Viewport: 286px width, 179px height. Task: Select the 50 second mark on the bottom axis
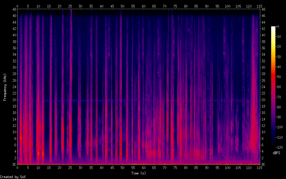[122, 168]
